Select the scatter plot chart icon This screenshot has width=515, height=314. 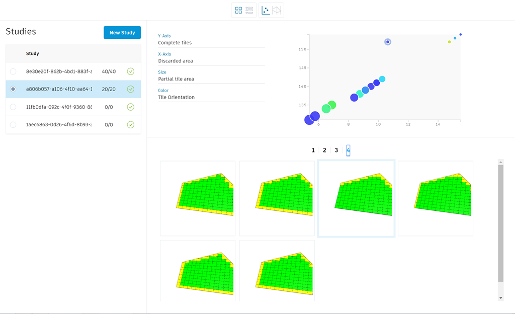[266, 10]
